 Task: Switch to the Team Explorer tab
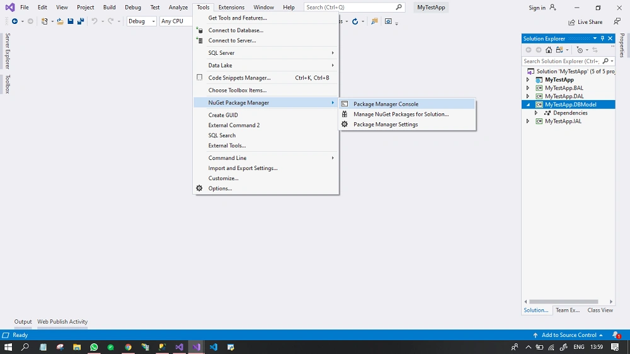[x=568, y=310]
